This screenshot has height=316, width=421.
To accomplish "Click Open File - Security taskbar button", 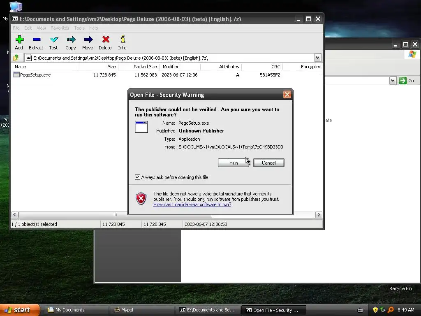I will pos(273,310).
